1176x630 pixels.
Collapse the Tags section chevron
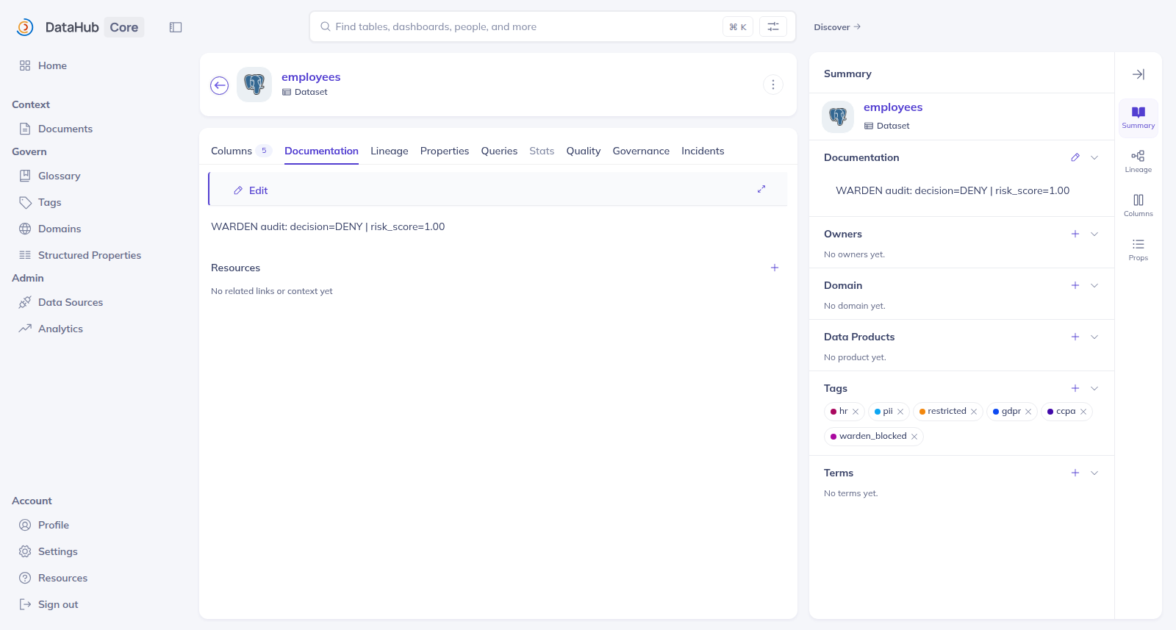click(1094, 388)
